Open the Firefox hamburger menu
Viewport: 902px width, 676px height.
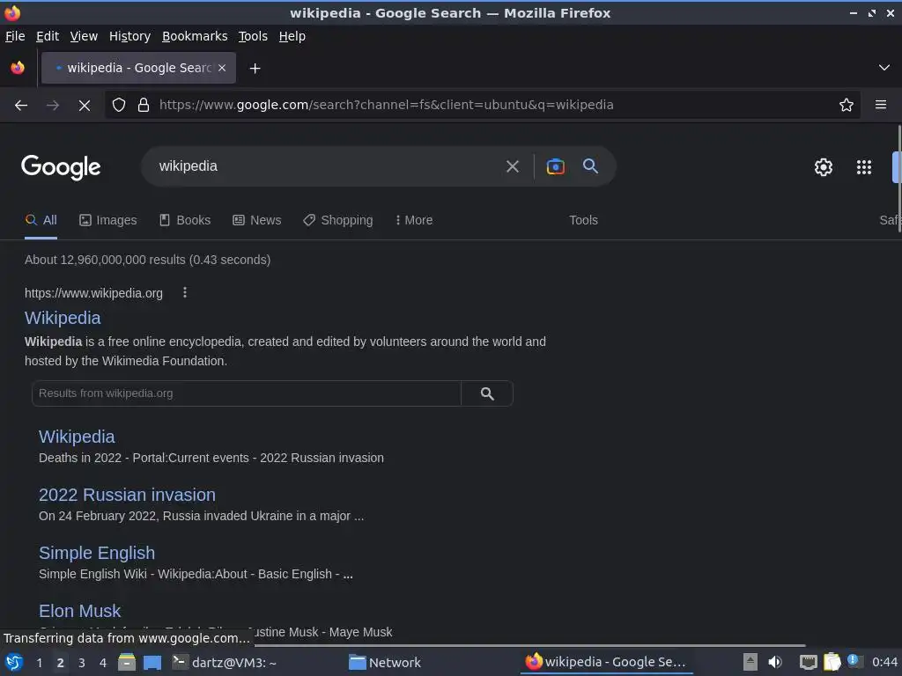pyautogui.click(x=880, y=105)
